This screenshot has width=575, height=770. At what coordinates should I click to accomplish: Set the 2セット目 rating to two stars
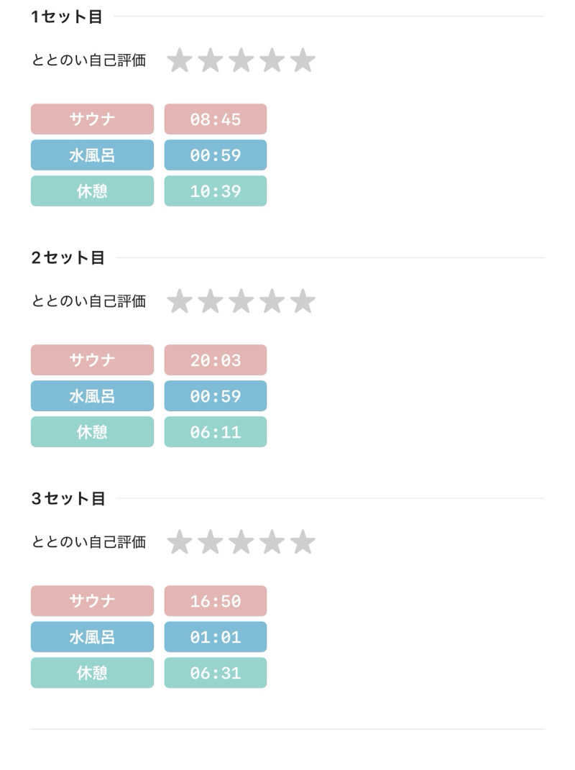click(x=210, y=301)
